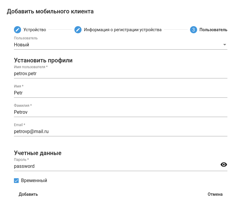Viewport: 241px width, 210px height.
Task: Expand the Пользователь dropdown arrow
Action: click(224, 45)
